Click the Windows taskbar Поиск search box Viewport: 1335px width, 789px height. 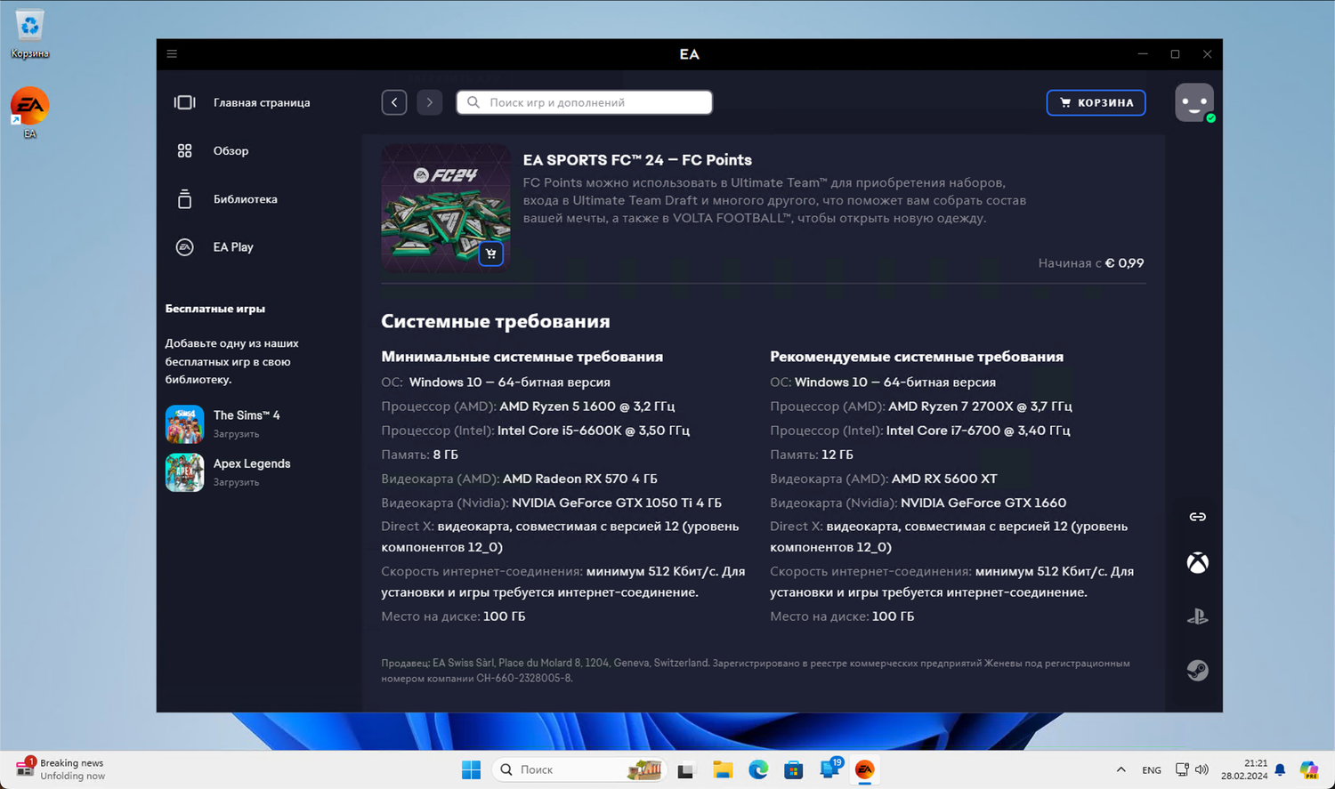[578, 769]
